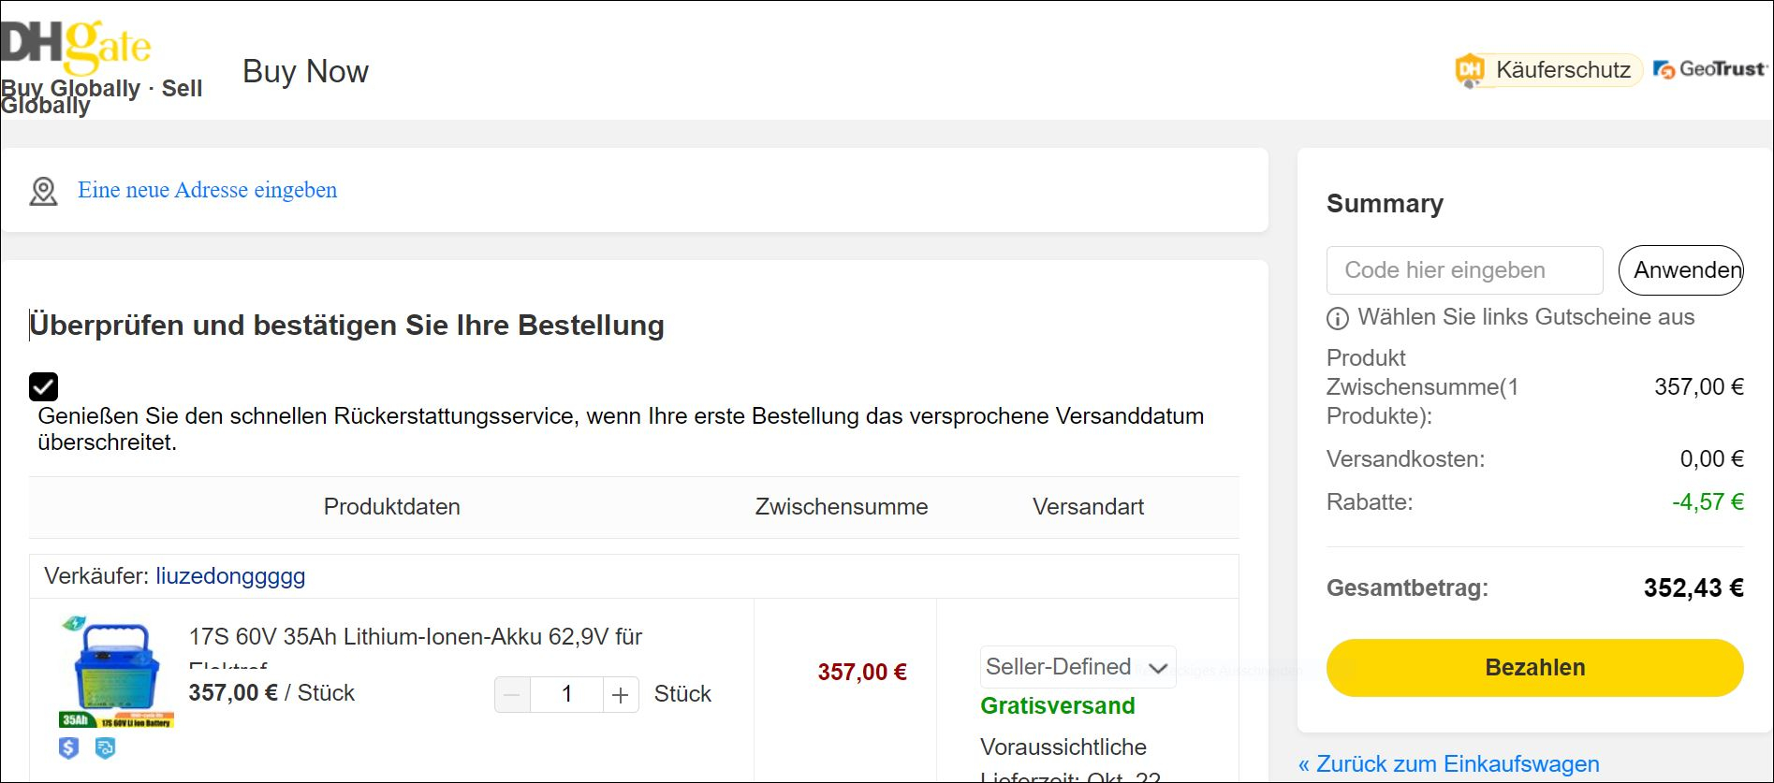This screenshot has height=783, width=1774.
Task: Click the DH buyer protection shield icon
Action: [x=1470, y=70]
